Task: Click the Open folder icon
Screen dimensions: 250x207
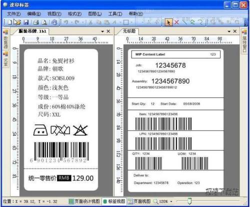Action: coord(17,22)
